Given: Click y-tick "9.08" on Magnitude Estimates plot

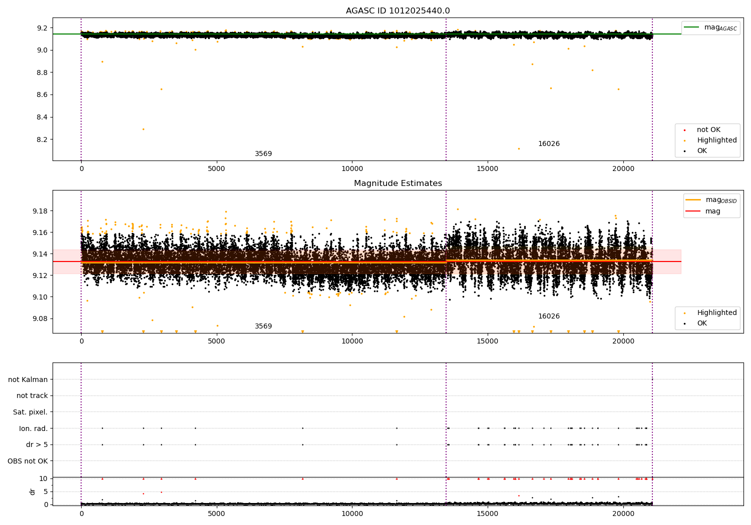Looking at the screenshot, I should pos(40,319).
